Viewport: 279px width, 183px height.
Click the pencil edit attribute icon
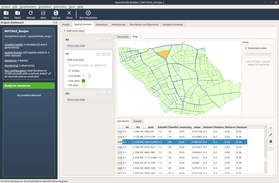(271, 135)
